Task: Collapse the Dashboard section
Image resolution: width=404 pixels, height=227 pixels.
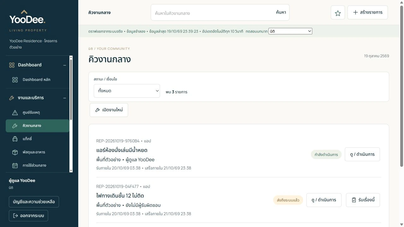Action: point(64,65)
